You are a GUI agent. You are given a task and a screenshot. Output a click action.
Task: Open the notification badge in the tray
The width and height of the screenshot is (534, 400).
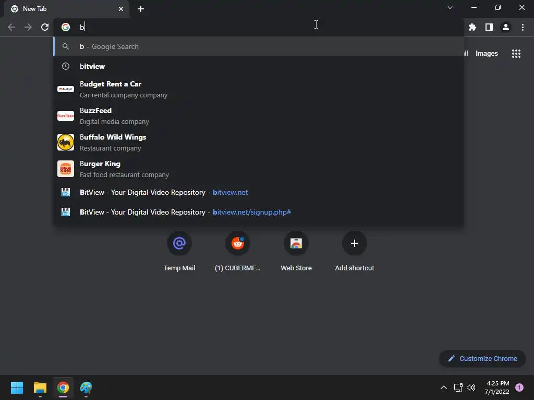[519, 387]
